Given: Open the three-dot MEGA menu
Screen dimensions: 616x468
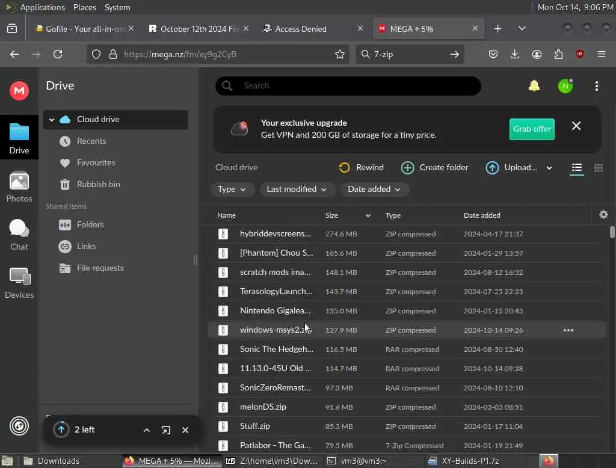Looking at the screenshot, I should pos(596,85).
